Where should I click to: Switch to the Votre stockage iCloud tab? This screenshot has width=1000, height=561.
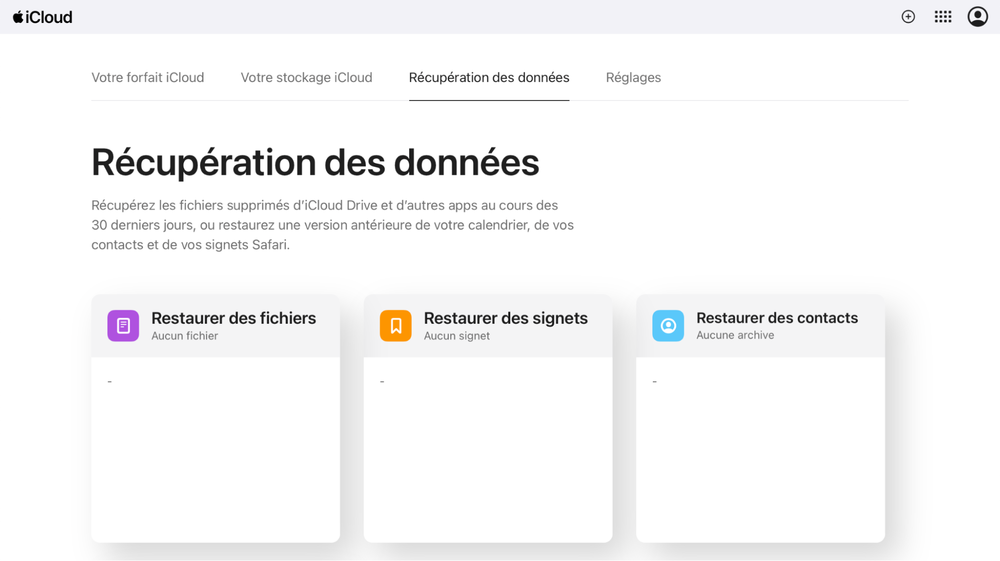(306, 77)
